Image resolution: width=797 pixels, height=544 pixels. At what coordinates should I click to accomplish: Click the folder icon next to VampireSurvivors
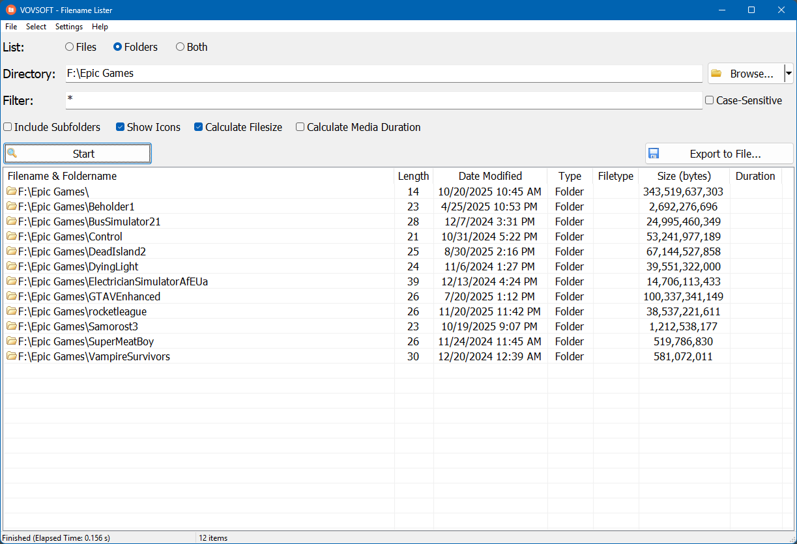(x=12, y=356)
